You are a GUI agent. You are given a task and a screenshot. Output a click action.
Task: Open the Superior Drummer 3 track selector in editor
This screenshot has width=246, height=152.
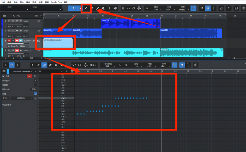pos(25,71)
